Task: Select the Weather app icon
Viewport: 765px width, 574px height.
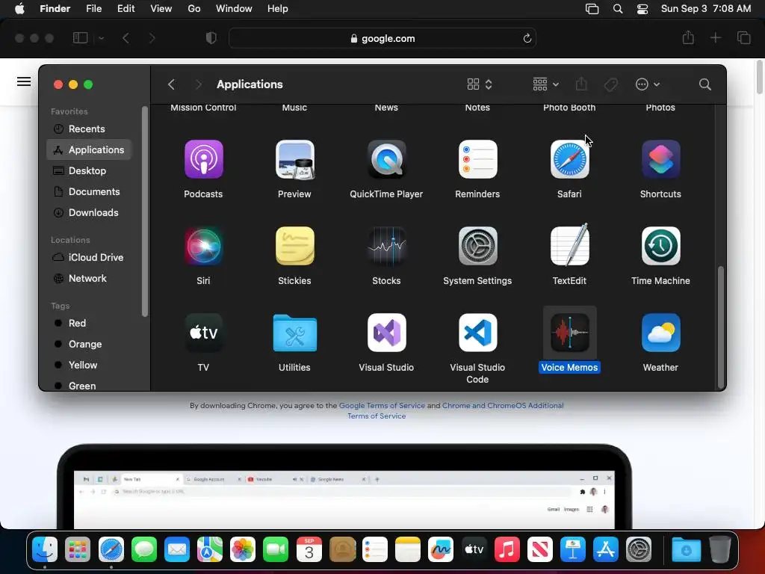Action: pyautogui.click(x=660, y=333)
